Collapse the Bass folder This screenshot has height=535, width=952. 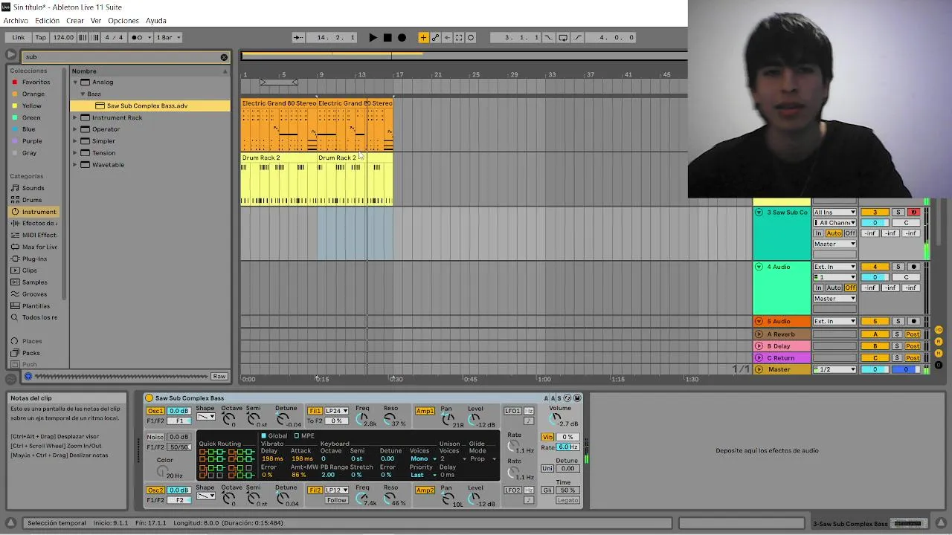pyautogui.click(x=83, y=94)
